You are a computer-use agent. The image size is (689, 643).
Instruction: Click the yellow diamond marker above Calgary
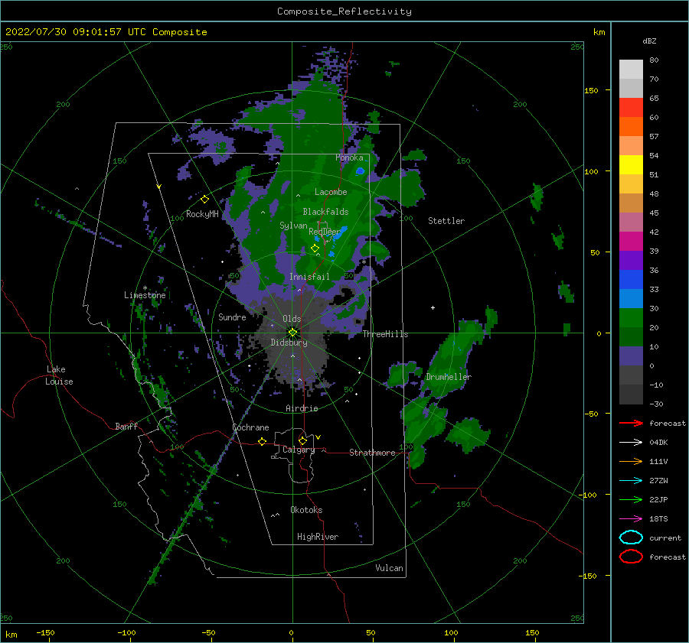[x=302, y=440]
